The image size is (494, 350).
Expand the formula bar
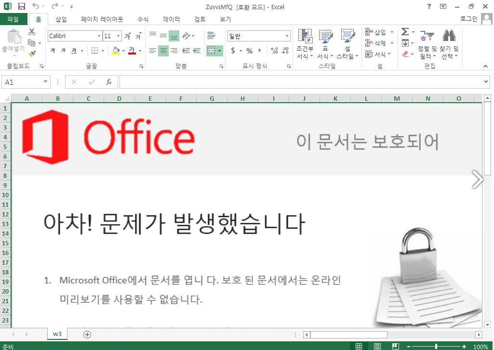point(485,81)
